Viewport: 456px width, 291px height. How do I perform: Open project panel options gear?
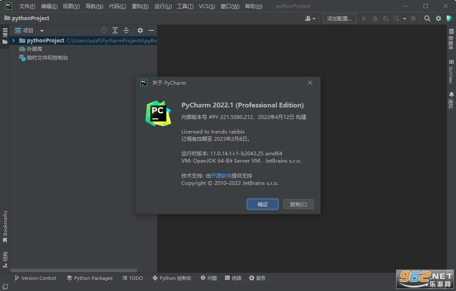140,30
